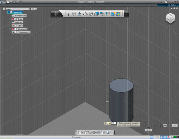This screenshot has height=139, width=179.
Task: Click the No Selection status text
Action: 76,137
